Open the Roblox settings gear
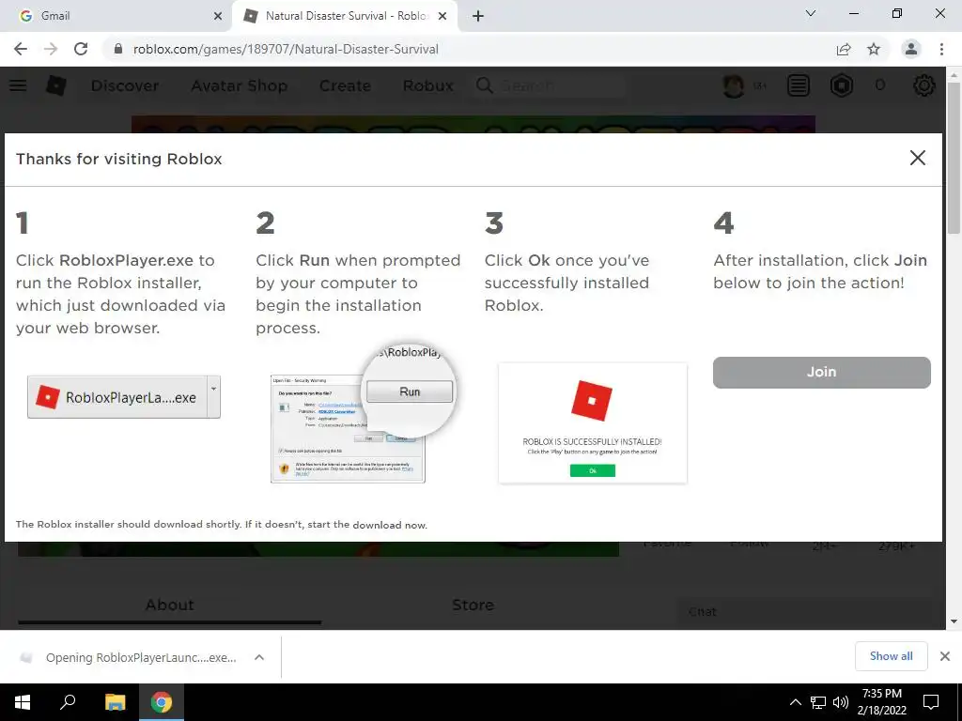The height and width of the screenshot is (721, 962). click(924, 85)
